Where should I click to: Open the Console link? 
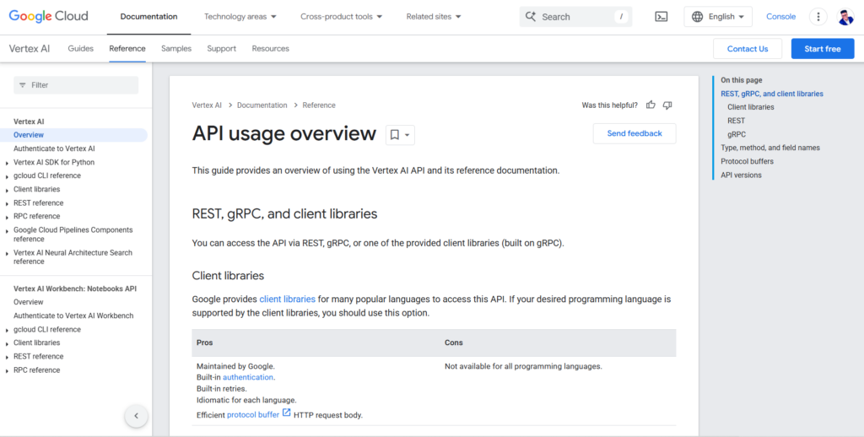click(x=780, y=17)
